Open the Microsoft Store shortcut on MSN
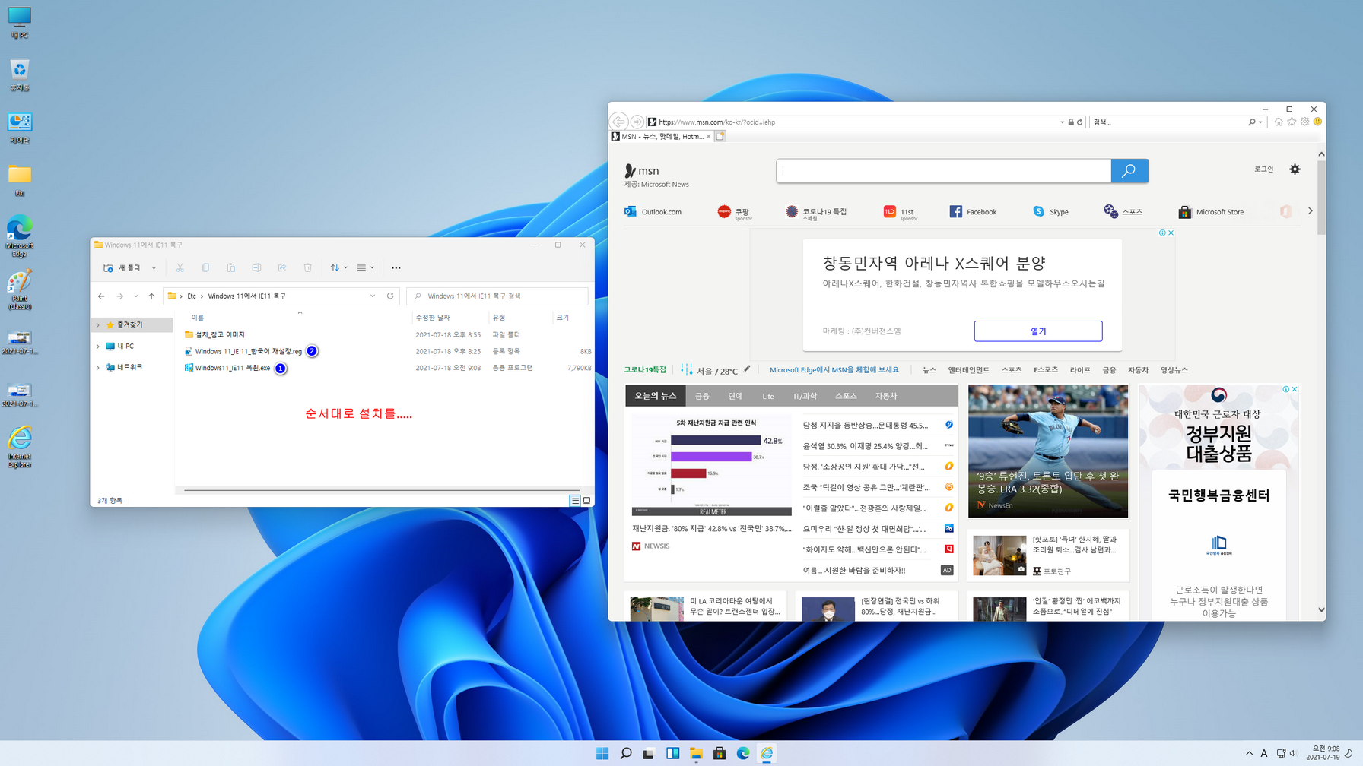Screen dimensions: 1363x766 1211,212
